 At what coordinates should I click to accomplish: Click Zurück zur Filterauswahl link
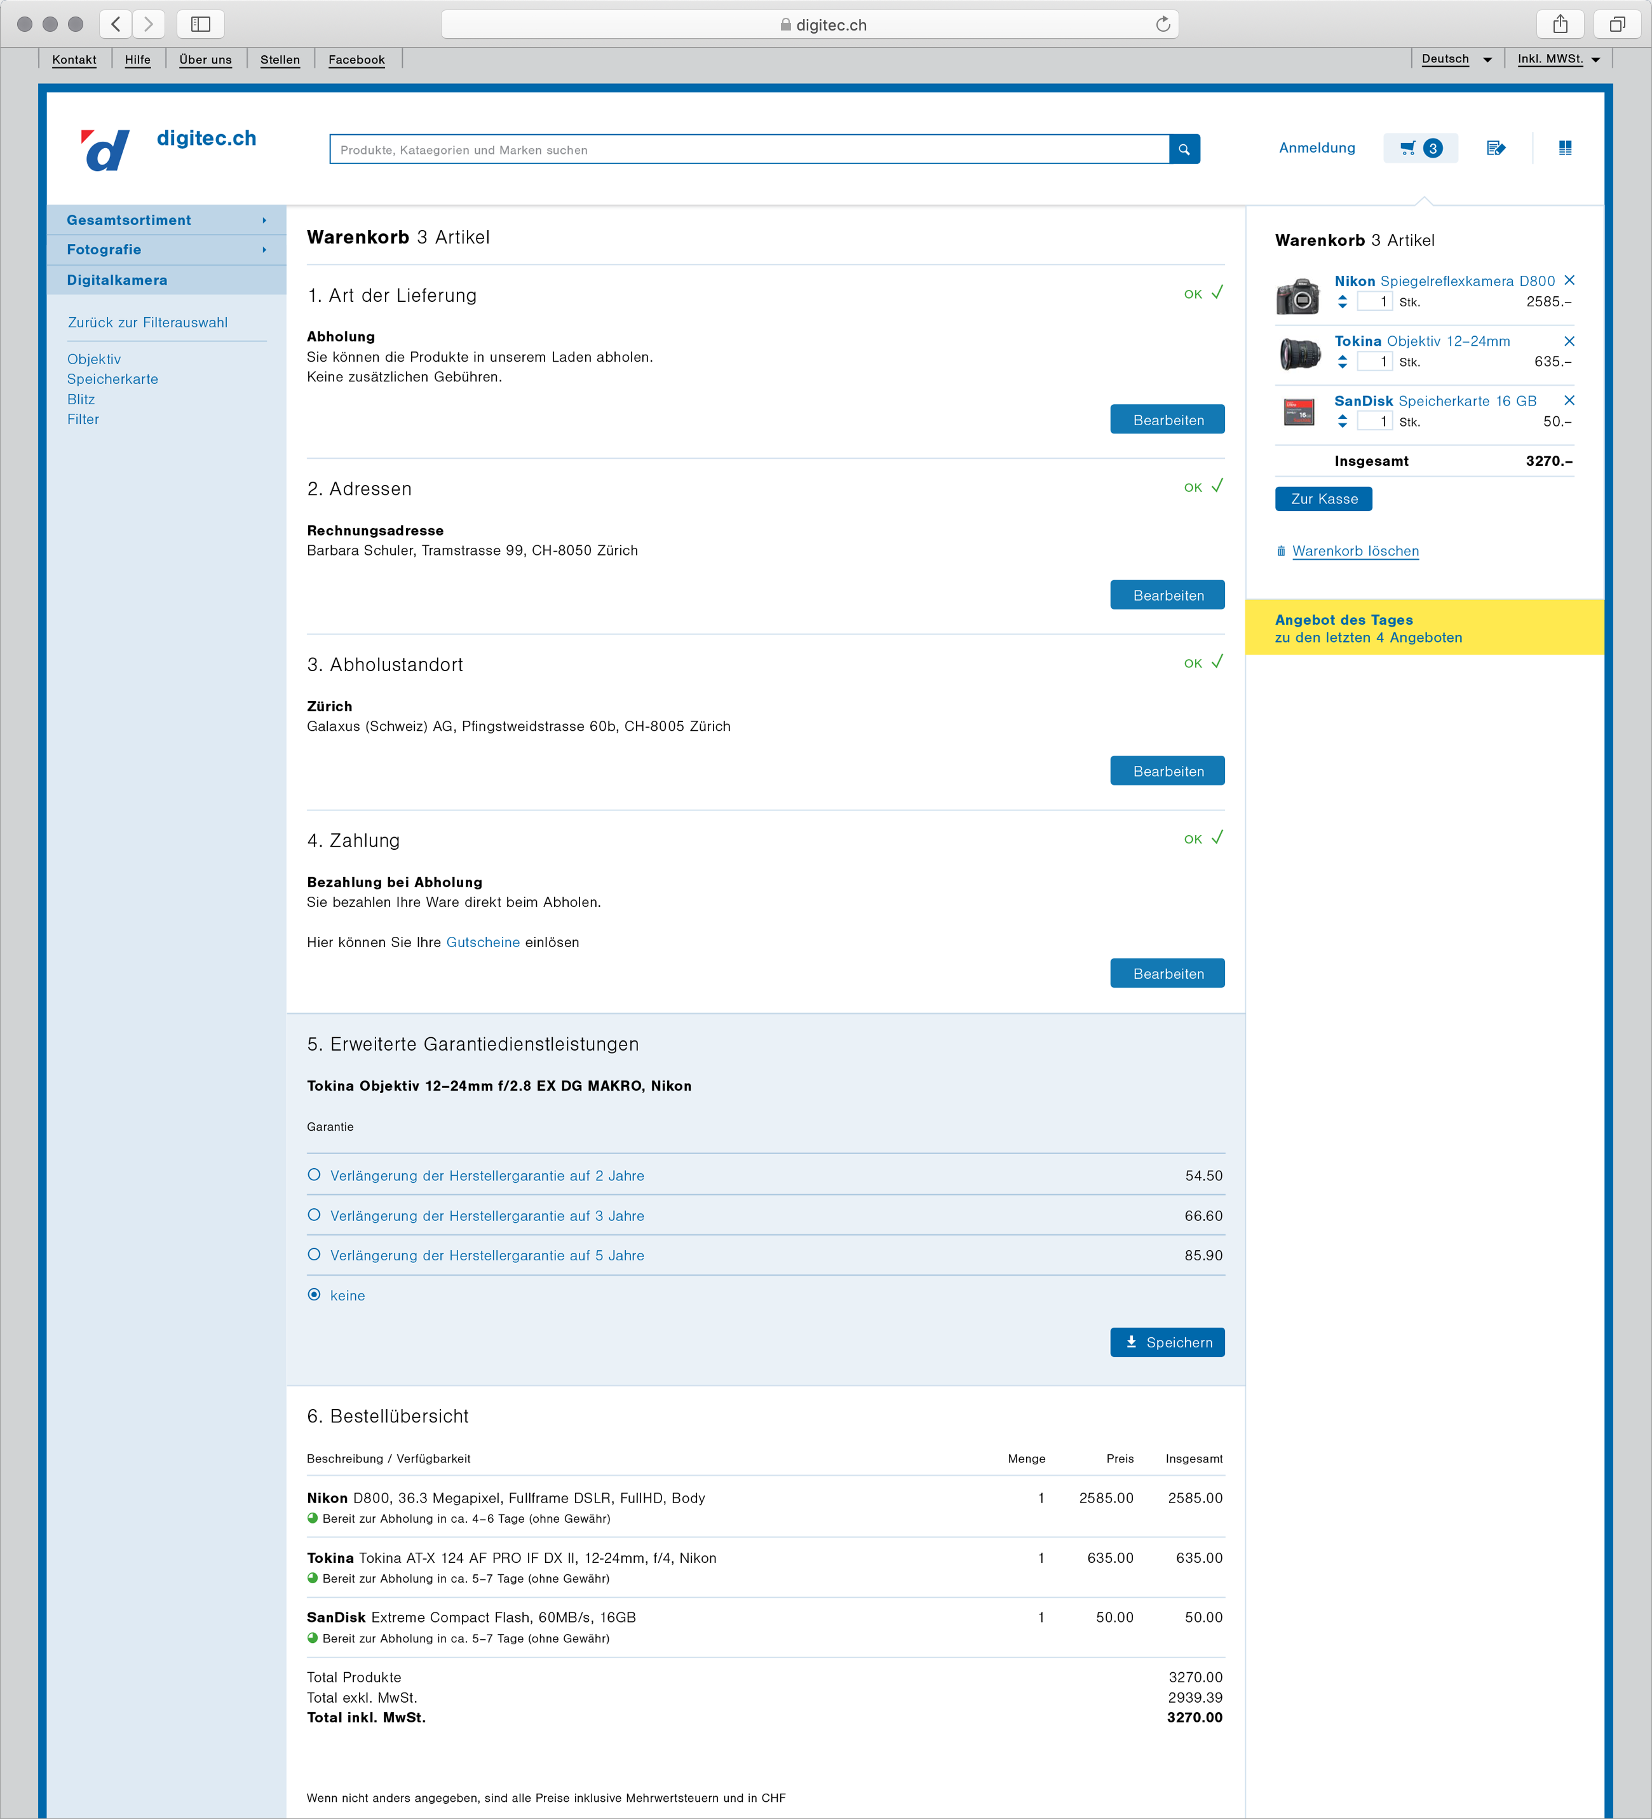(148, 323)
